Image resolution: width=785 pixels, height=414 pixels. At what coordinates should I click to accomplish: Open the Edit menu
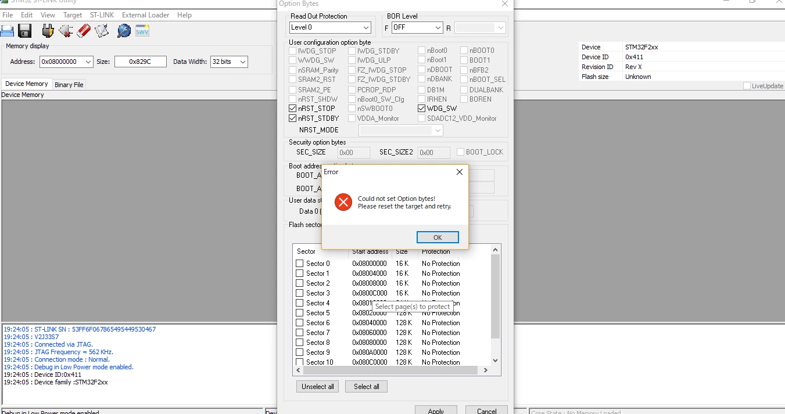pos(27,15)
